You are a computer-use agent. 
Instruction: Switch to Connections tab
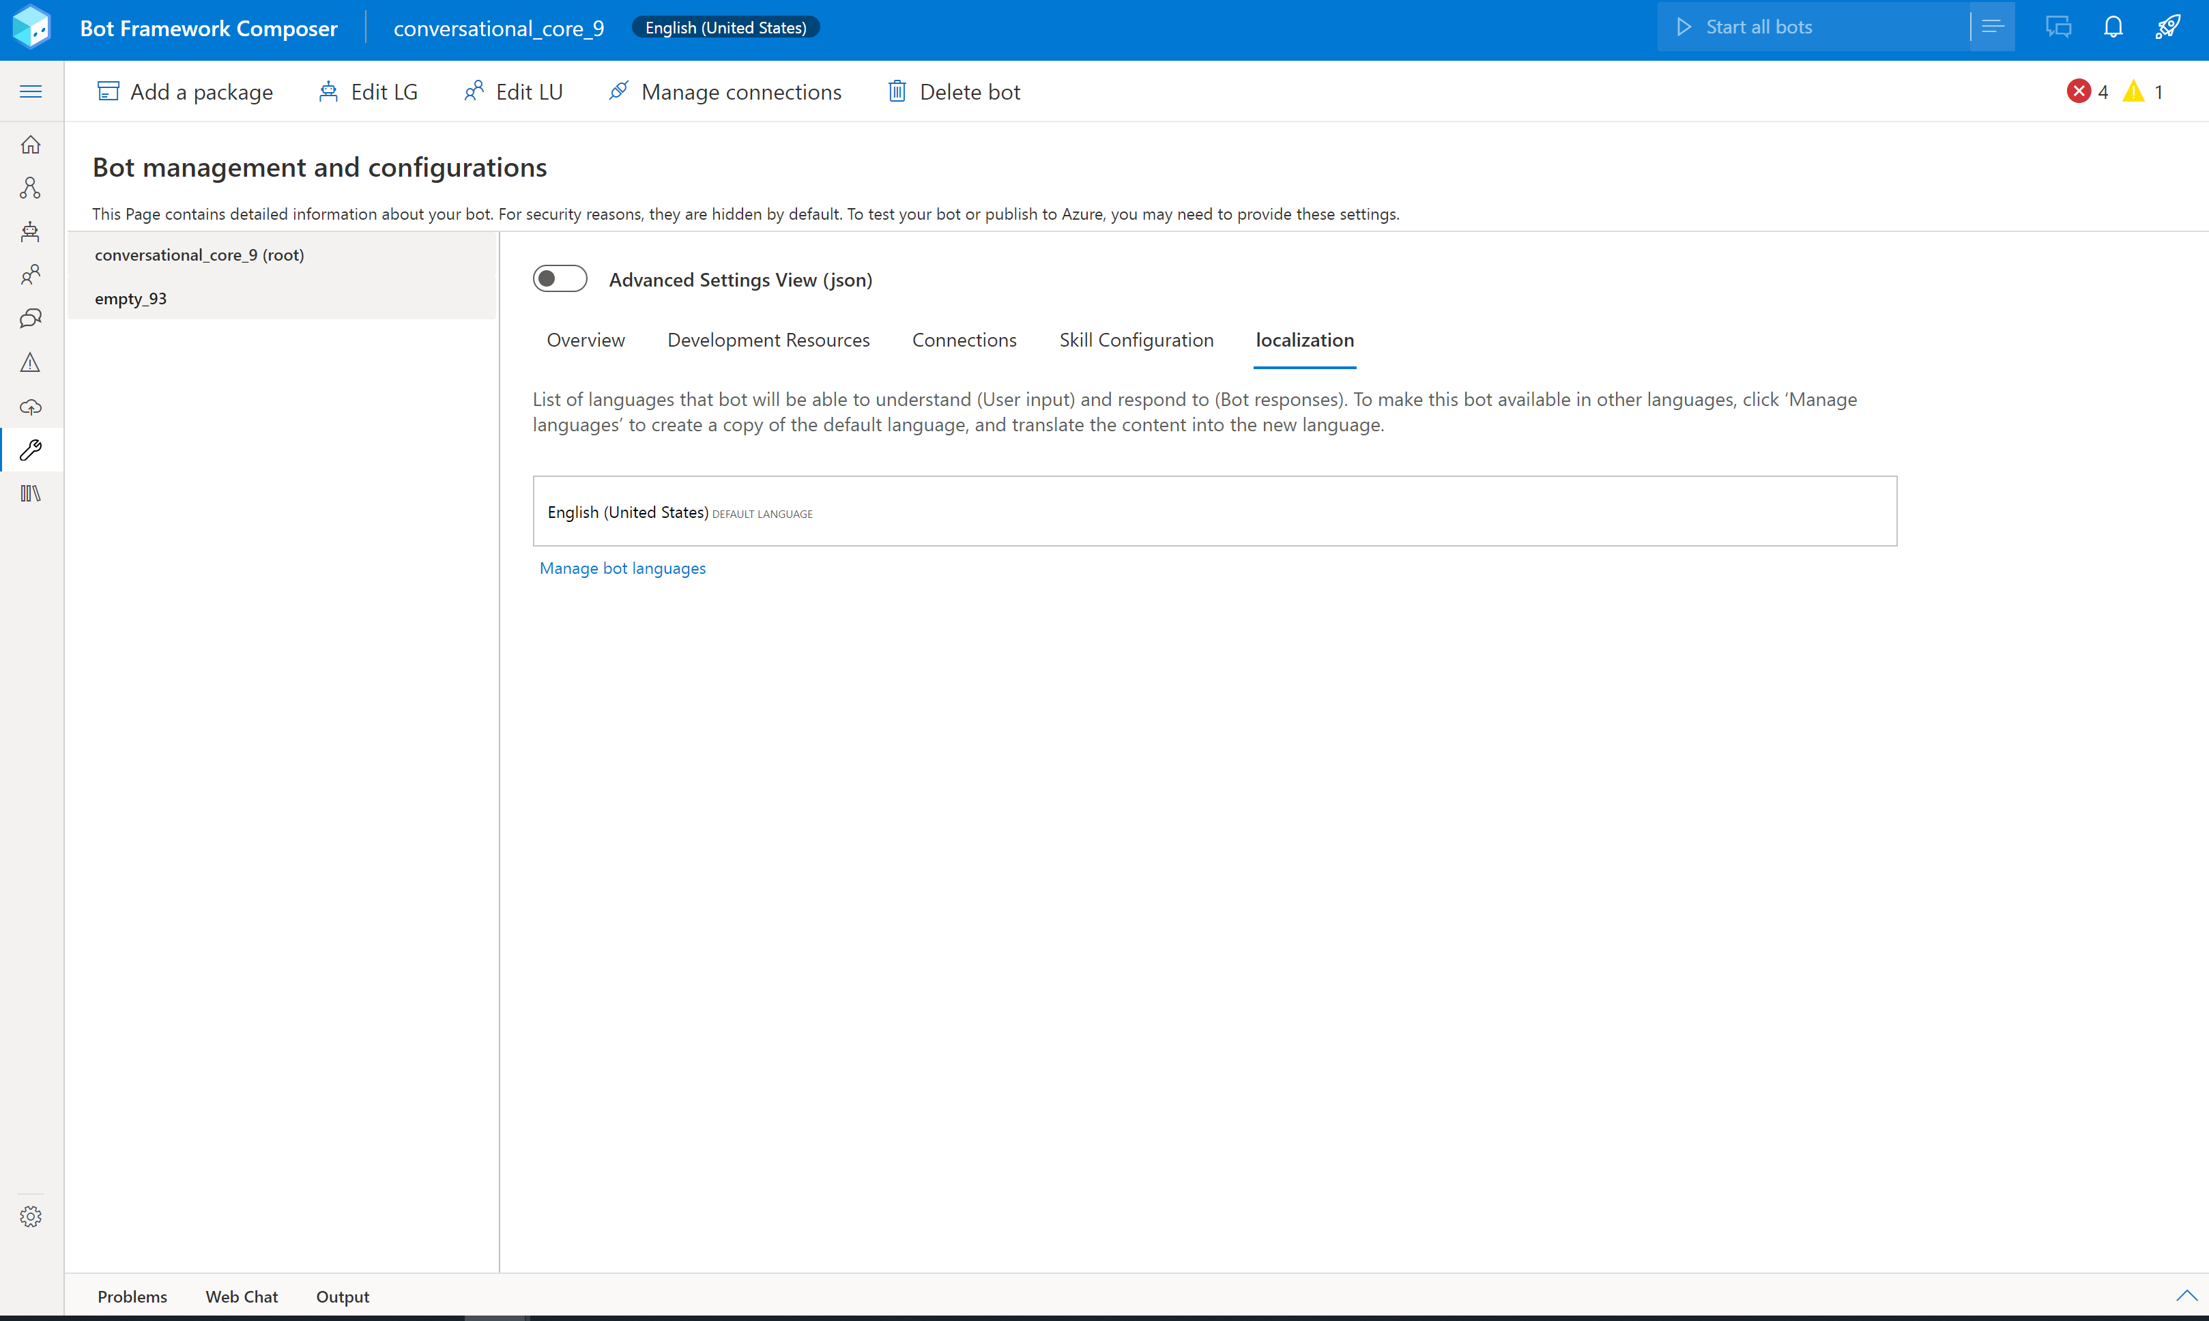coord(964,340)
